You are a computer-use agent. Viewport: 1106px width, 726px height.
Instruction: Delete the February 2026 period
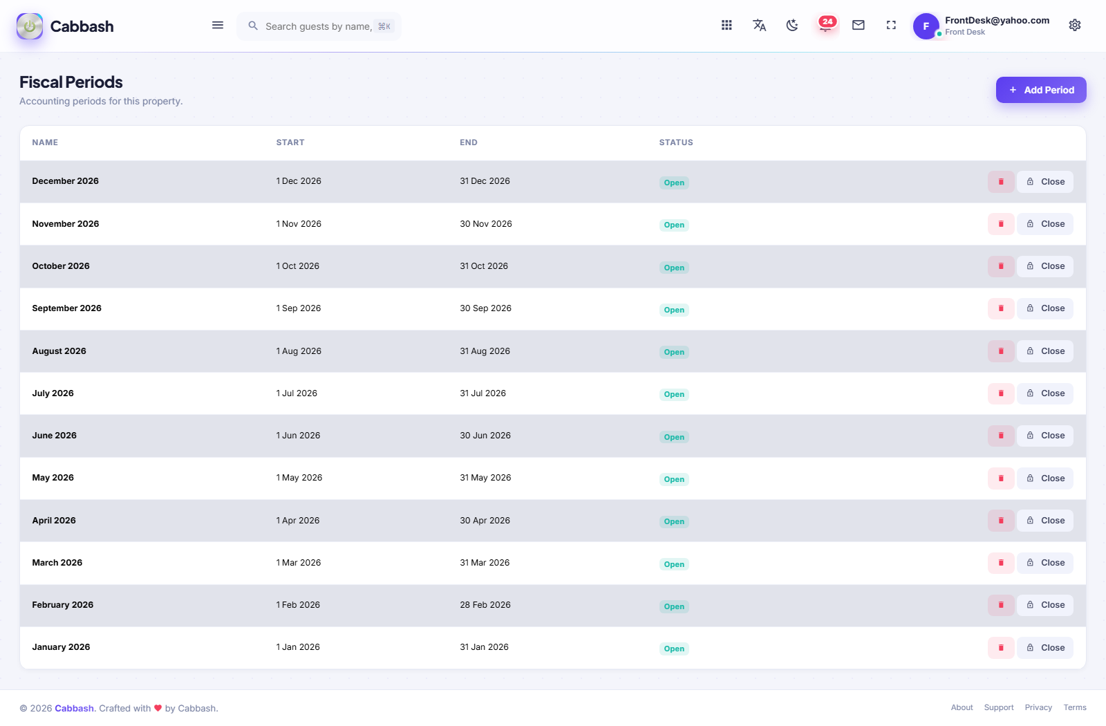click(x=1001, y=605)
